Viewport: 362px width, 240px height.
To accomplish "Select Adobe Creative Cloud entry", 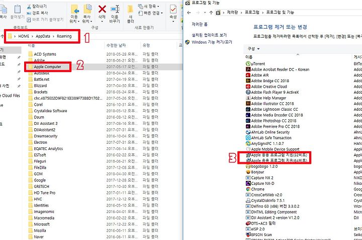I will [x=266, y=87].
